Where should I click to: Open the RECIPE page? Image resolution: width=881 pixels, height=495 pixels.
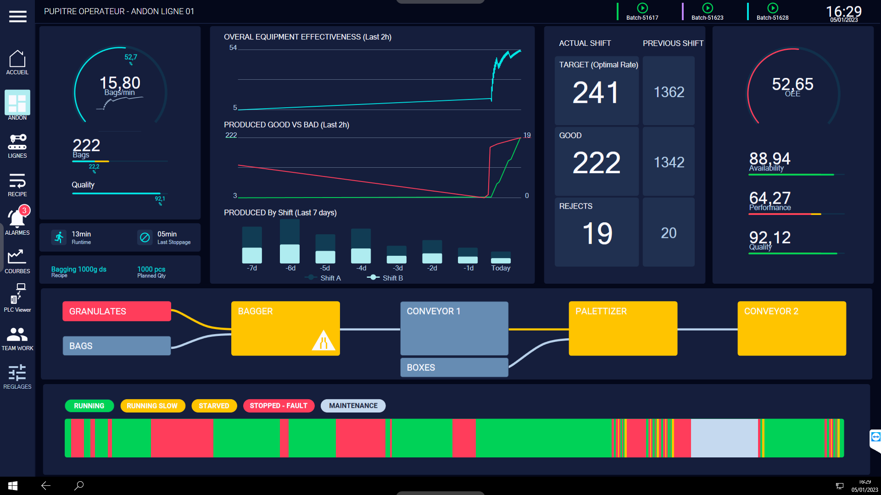point(17,184)
